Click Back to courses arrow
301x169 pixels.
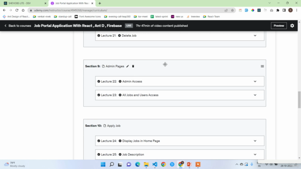(5, 26)
